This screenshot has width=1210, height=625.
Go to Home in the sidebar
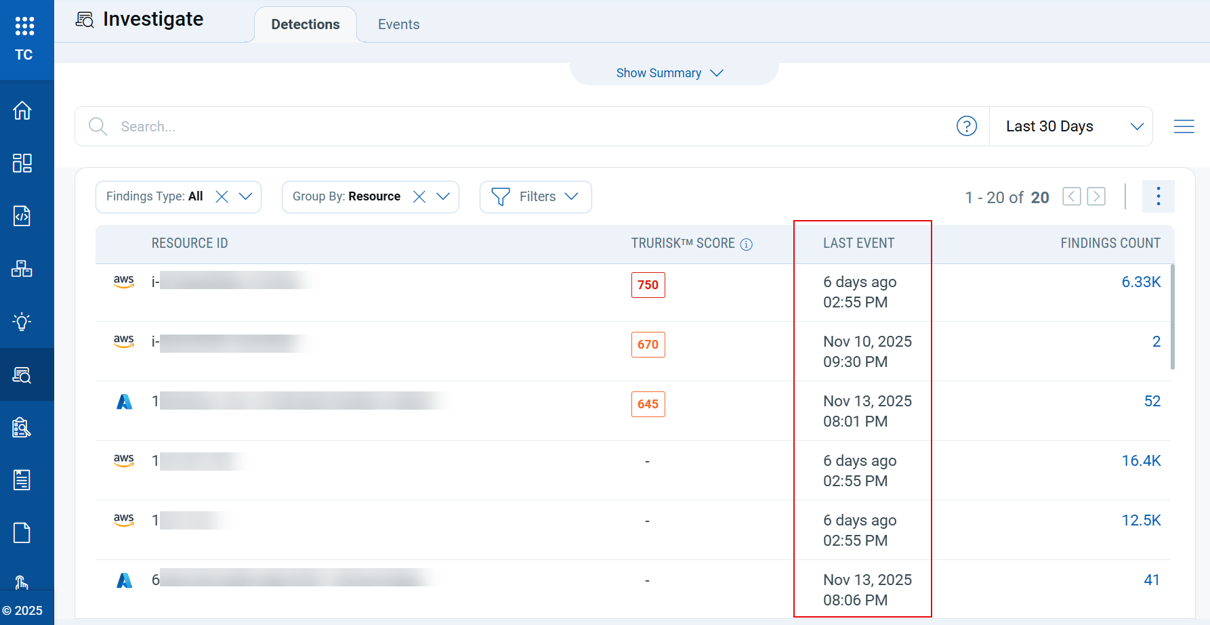[22, 110]
